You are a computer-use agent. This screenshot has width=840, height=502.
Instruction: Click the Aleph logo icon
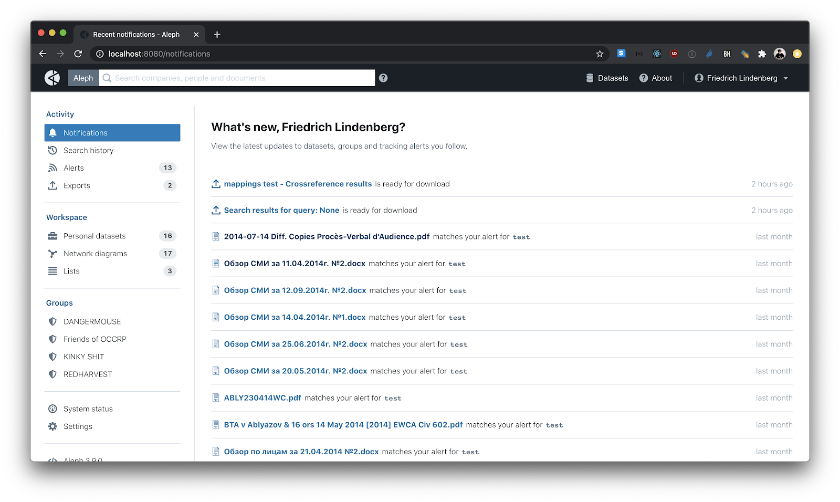[52, 78]
